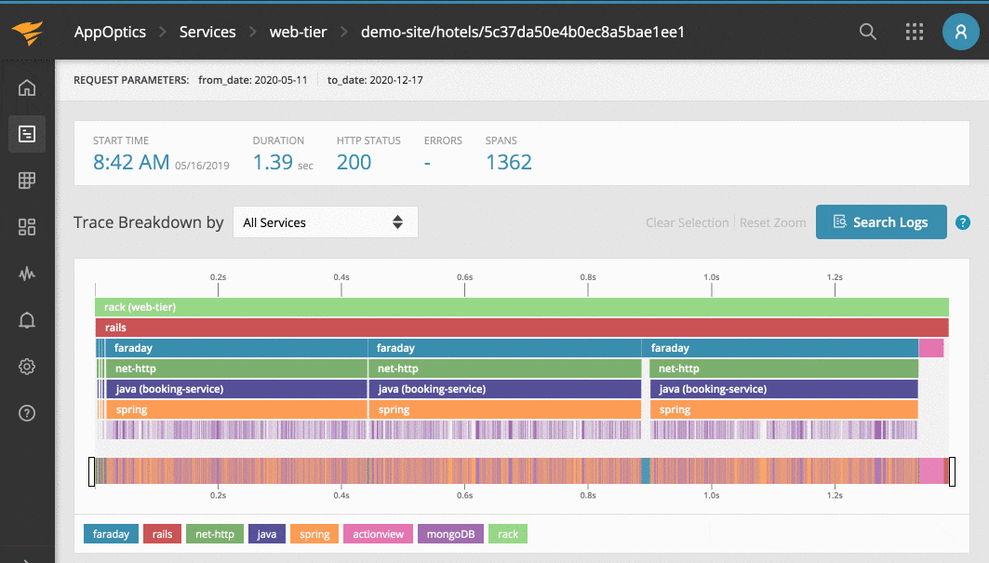Open the Settings gear sidebar icon
Image resolution: width=989 pixels, height=563 pixels.
tap(26, 367)
